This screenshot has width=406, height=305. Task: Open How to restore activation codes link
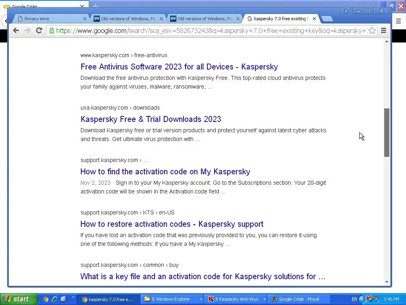pyautogui.click(x=172, y=224)
